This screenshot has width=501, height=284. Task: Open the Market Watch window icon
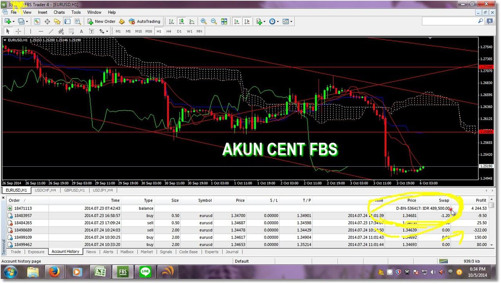click(x=37, y=22)
